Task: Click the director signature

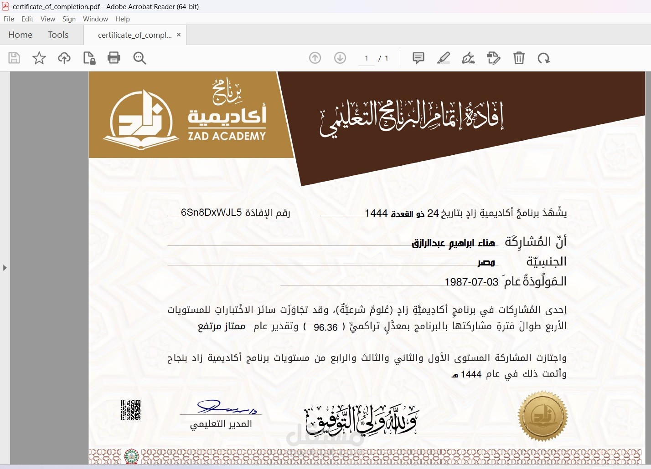Action: pyautogui.click(x=227, y=407)
